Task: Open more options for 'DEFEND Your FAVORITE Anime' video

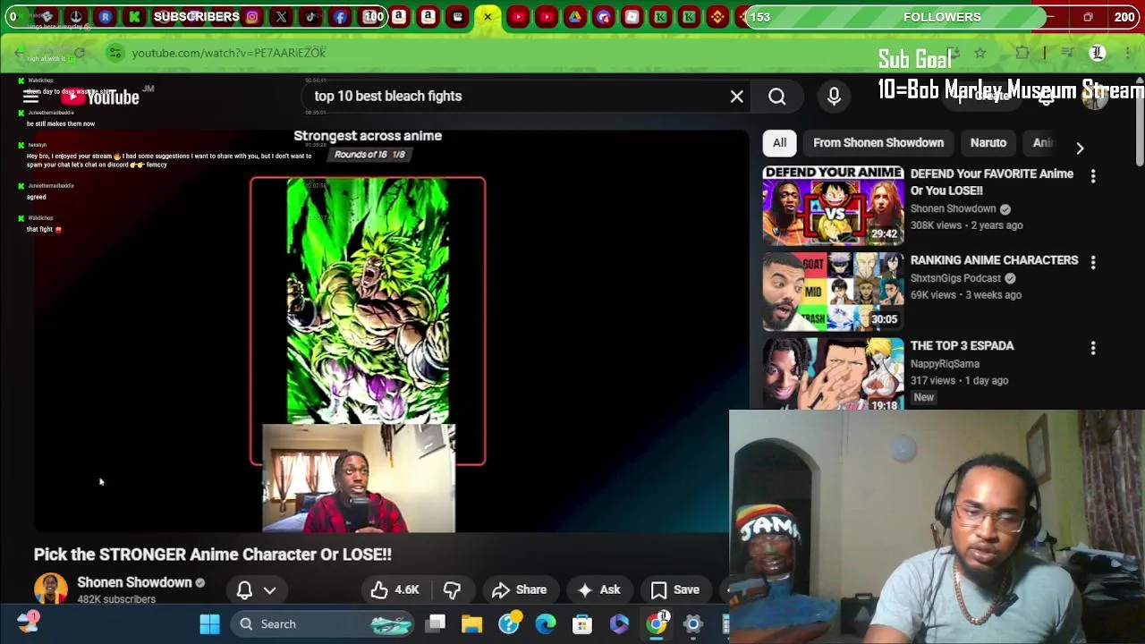Action: coord(1093,176)
